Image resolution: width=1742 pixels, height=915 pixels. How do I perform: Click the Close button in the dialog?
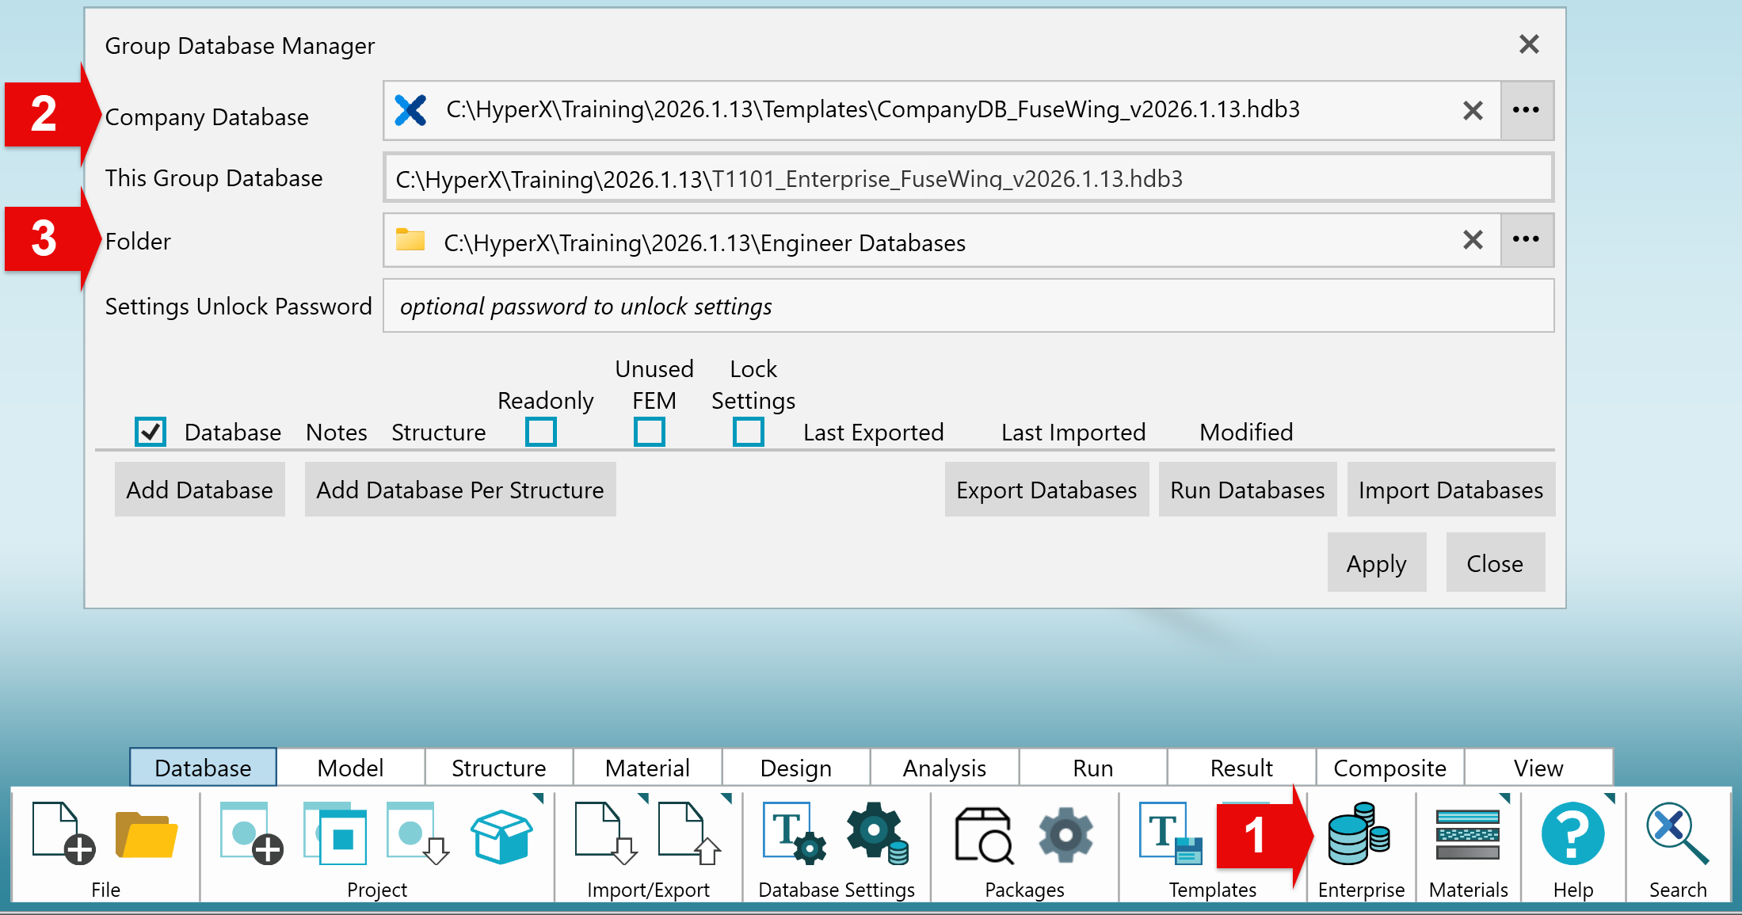(x=1495, y=562)
